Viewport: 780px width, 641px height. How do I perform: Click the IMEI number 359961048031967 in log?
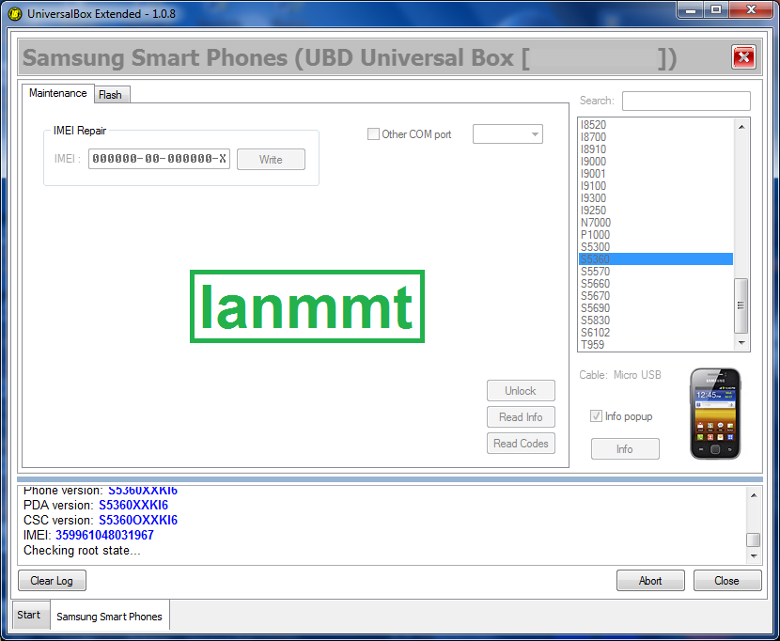[104, 535]
